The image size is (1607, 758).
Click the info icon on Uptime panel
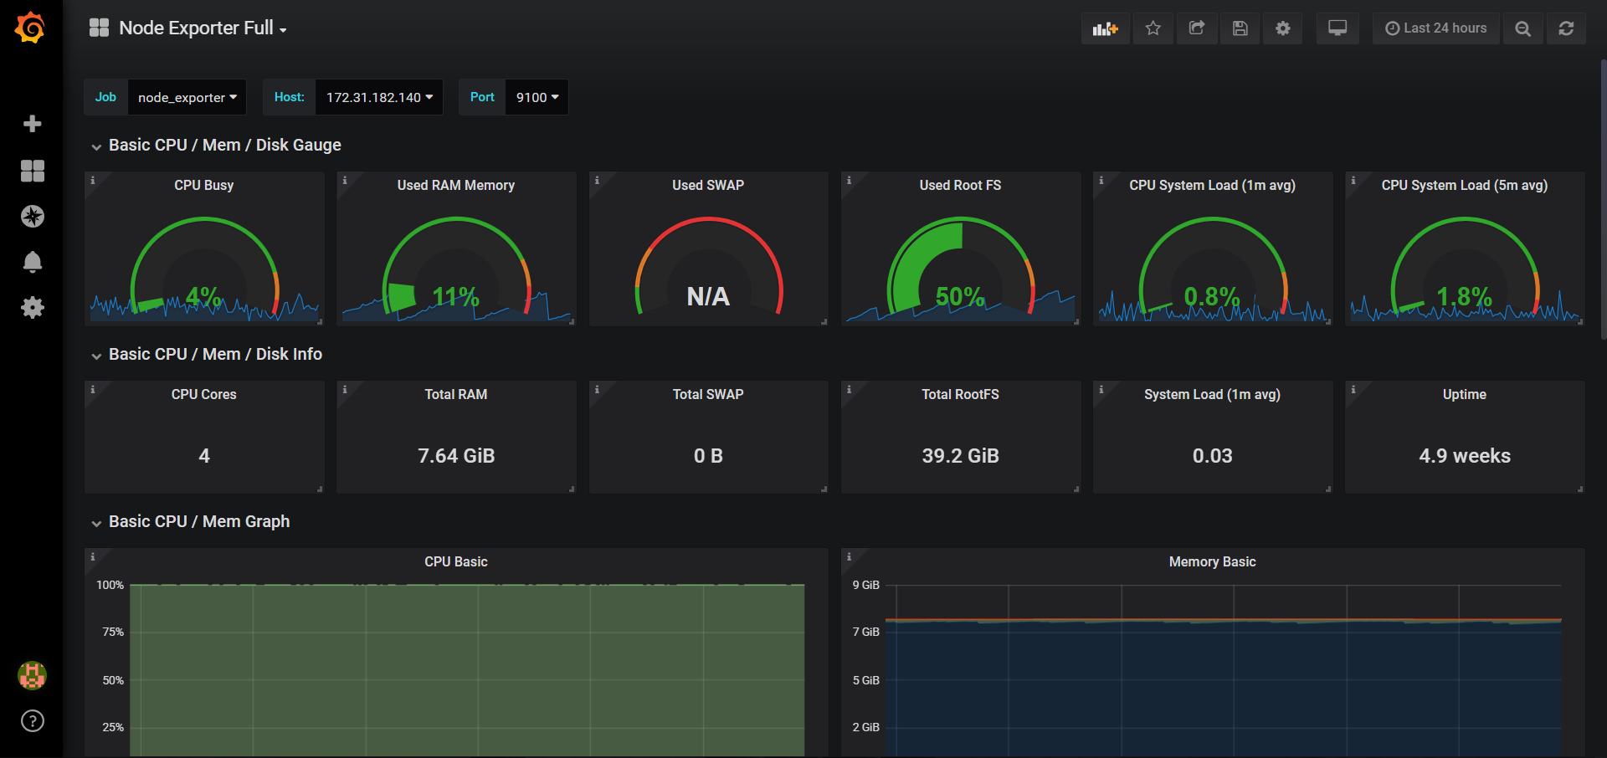click(1353, 389)
